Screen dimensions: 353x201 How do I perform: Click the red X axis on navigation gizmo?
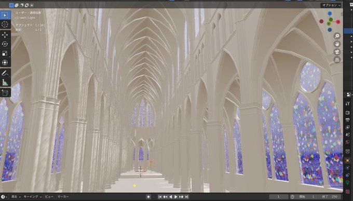coord(338,22)
